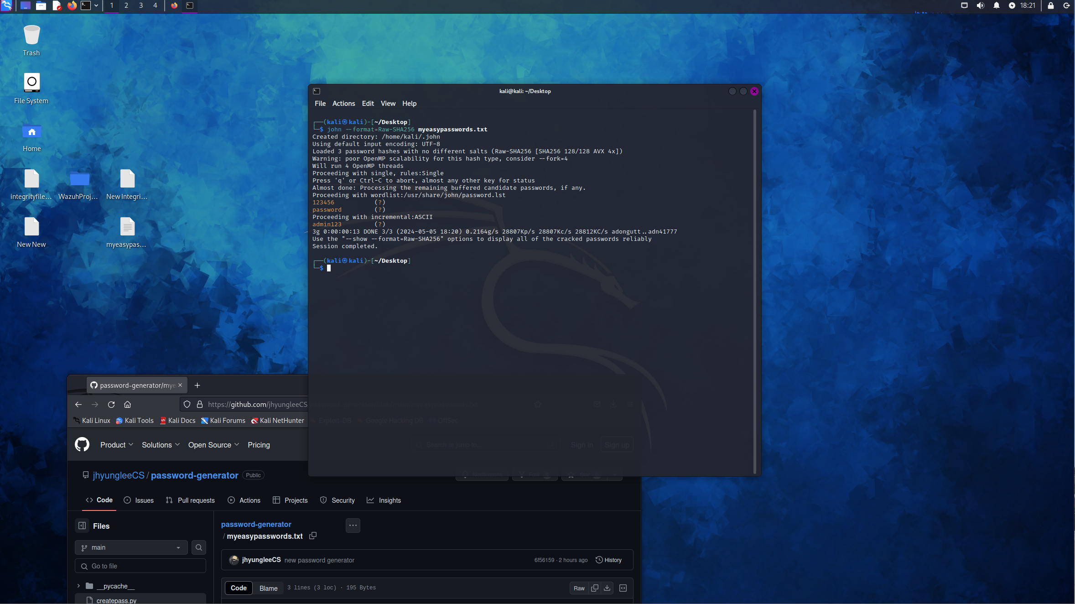Switch to Insights tab
This screenshot has width=1075, height=604.
click(x=384, y=500)
